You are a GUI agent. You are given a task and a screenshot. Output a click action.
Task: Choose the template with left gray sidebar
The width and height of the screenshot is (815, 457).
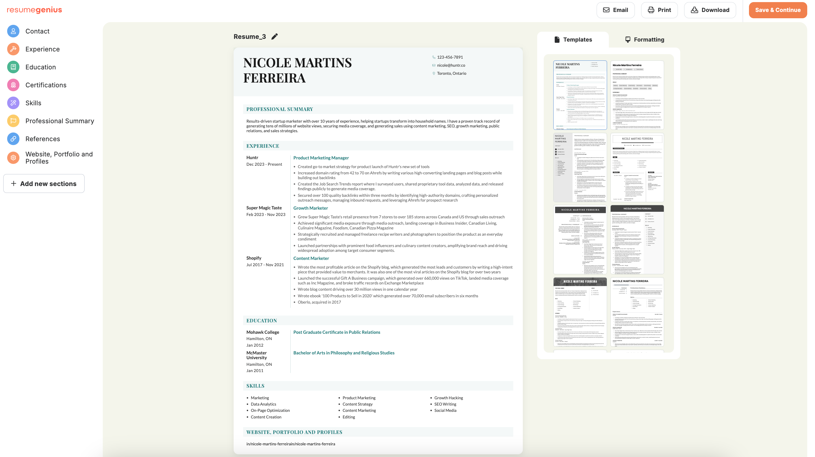tap(580, 167)
